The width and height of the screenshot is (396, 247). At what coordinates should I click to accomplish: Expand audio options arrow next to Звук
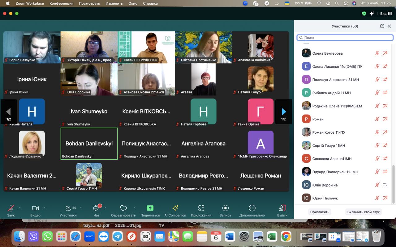(x=20, y=208)
